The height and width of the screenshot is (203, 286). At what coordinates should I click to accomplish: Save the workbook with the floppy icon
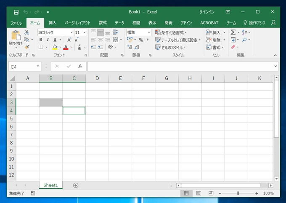(16, 12)
